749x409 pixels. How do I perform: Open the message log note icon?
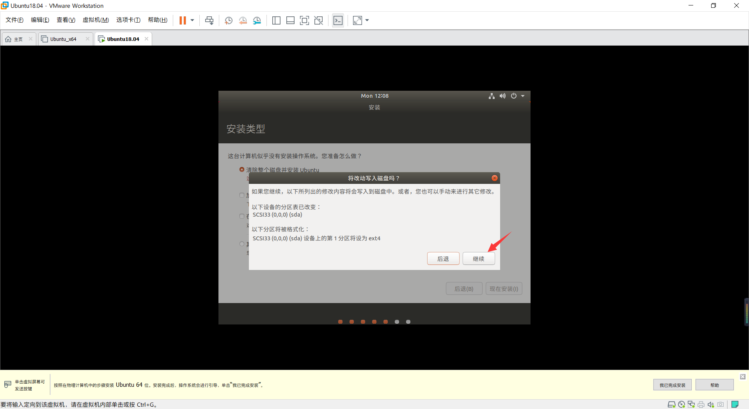click(x=735, y=404)
